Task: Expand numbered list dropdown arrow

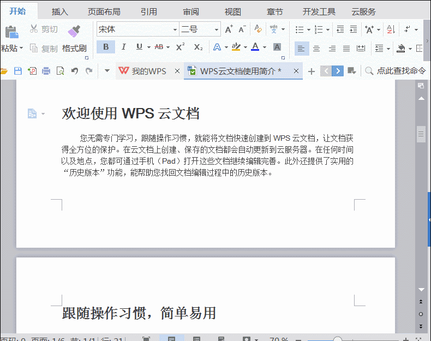Action: point(328,29)
